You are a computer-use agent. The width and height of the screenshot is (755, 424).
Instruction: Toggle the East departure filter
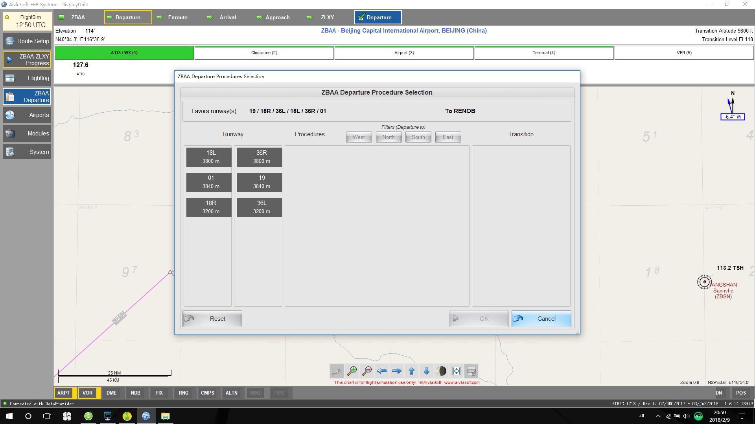pos(447,137)
